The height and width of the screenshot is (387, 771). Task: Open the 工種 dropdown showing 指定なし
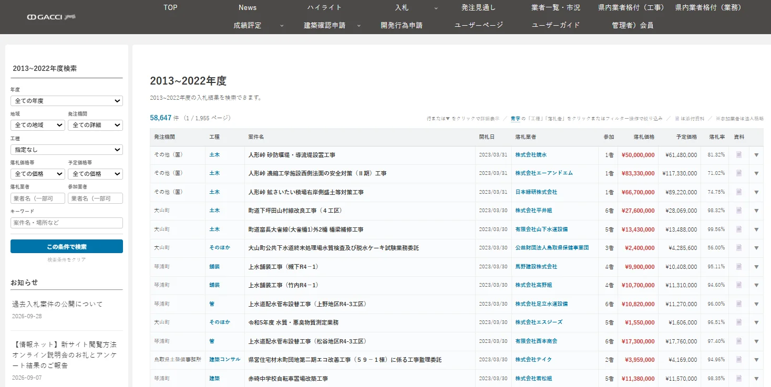67,150
